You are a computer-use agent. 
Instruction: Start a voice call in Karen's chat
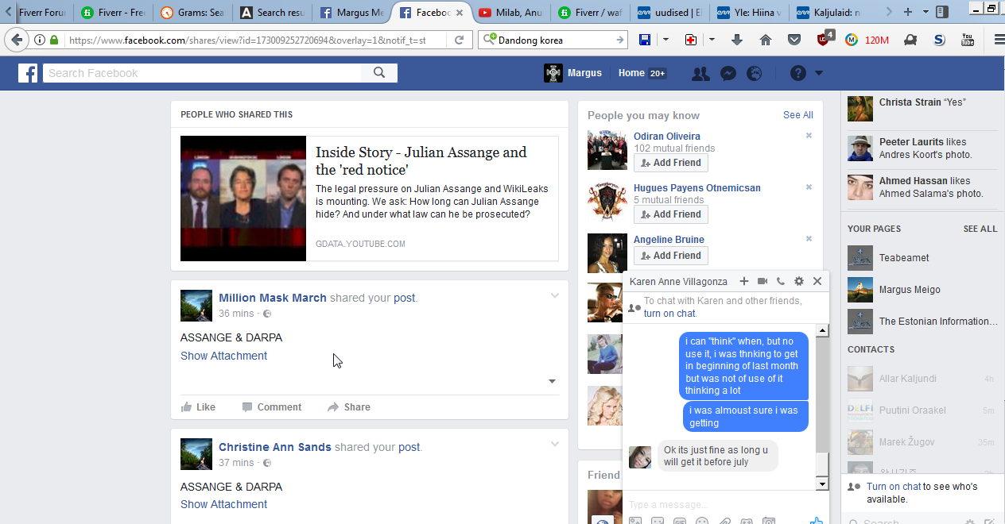tap(781, 281)
